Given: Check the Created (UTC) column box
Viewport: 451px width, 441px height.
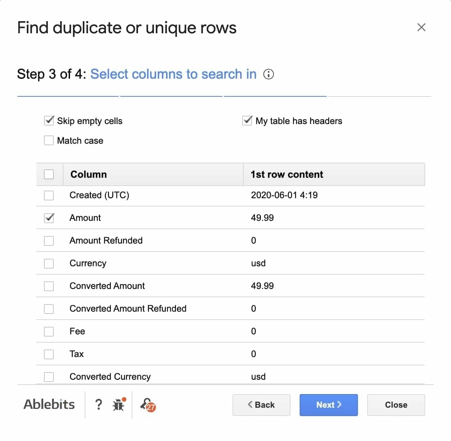Looking at the screenshot, I should [x=49, y=195].
